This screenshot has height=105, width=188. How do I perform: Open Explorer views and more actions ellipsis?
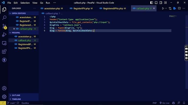pos(35,8)
